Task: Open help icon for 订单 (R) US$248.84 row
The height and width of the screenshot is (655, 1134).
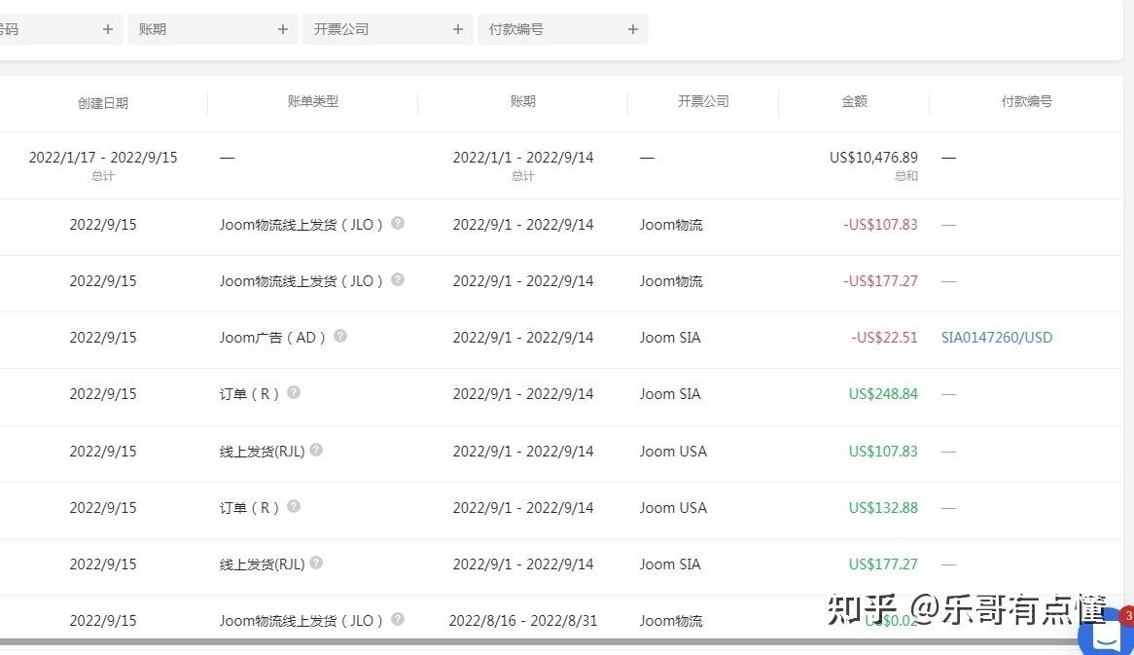Action: (294, 392)
